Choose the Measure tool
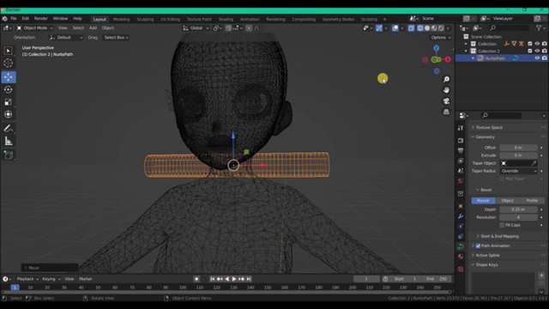The width and height of the screenshot is (549, 309). [9, 142]
